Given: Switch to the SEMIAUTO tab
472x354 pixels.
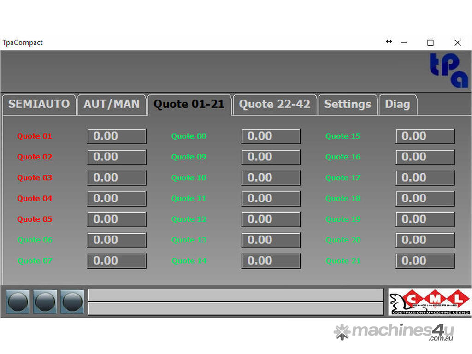Looking at the screenshot, I should (39, 104).
